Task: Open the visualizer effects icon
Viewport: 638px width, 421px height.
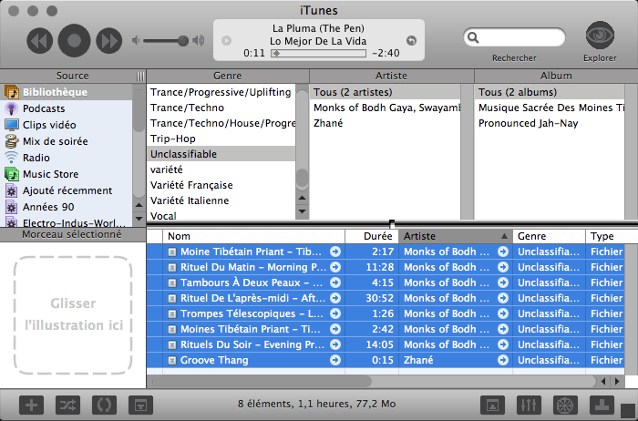Action: pos(565,405)
